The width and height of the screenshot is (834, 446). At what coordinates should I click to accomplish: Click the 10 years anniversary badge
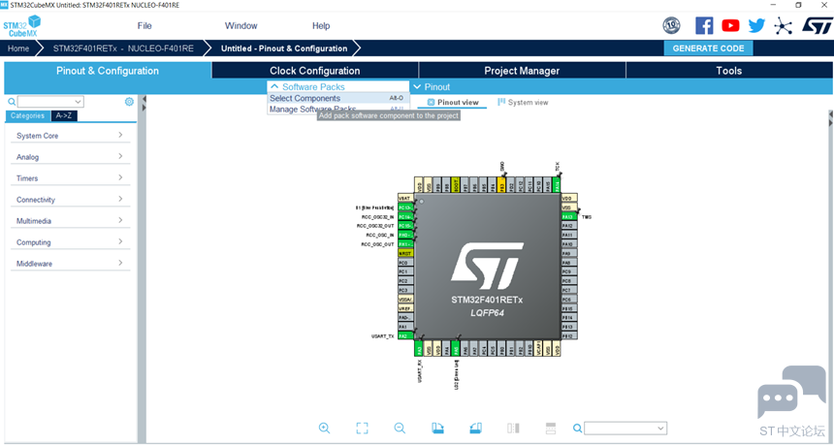tap(671, 25)
